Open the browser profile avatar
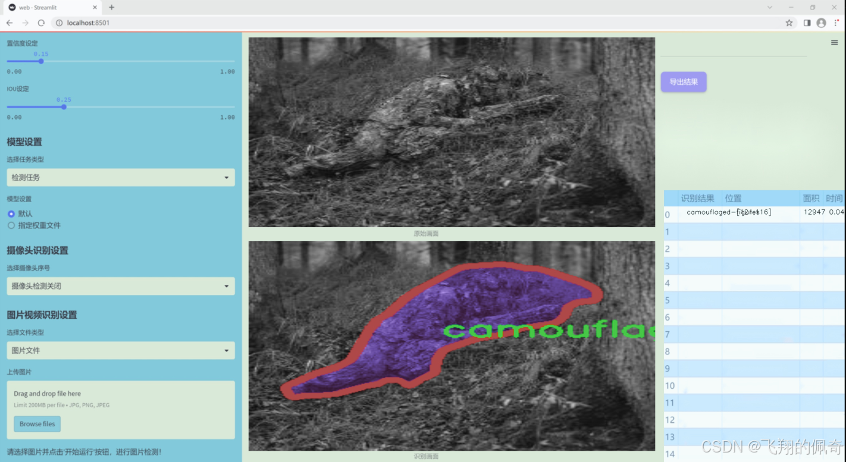The height and width of the screenshot is (462, 846). [x=822, y=23]
